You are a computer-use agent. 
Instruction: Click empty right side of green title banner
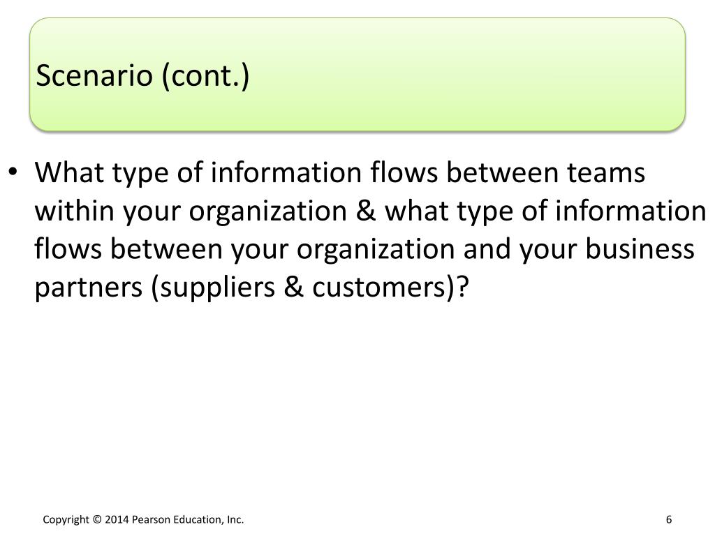pyautogui.click(x=501, y=75)
